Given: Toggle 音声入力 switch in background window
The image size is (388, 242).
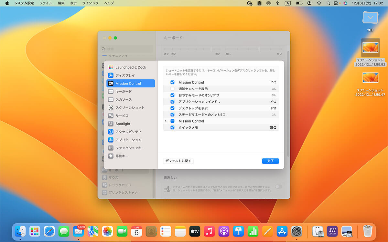Looking at the screenshot, I should pos(278,187).
